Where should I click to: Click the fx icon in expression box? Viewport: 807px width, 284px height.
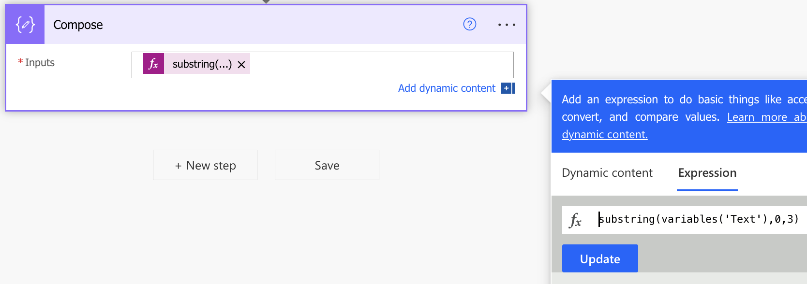point(575,220)
